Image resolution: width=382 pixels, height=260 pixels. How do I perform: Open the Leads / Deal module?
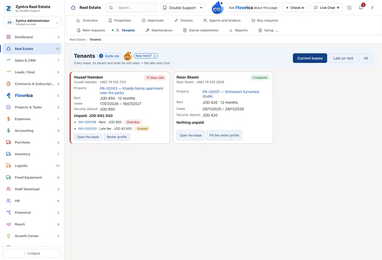[x=32, y=72]
